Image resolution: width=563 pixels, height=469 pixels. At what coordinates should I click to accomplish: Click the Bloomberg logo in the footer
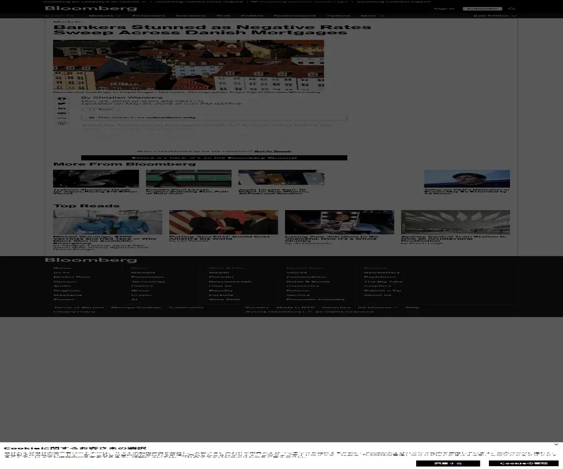91,260
